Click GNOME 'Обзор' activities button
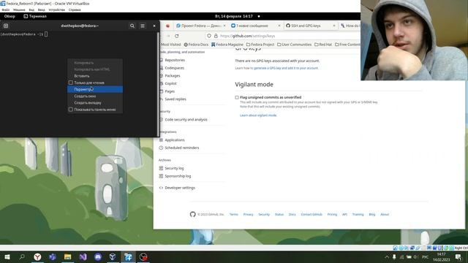 [x=10, y=16]
